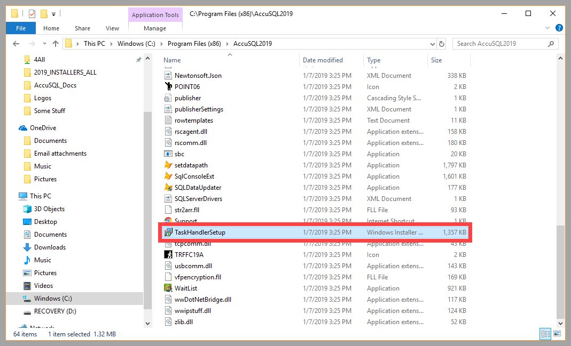
Task: Click the file list scroll down arrow
Action: [560, 323]
